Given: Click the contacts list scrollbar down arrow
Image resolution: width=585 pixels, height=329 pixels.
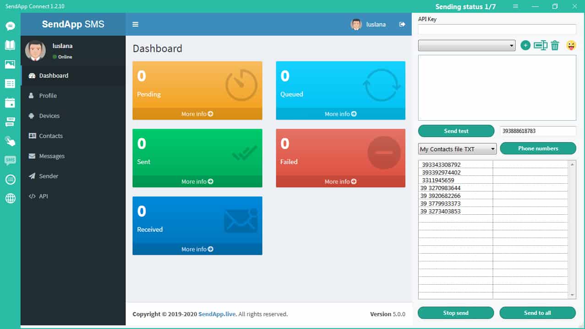Looking at the screenshot, I should 572,295.
